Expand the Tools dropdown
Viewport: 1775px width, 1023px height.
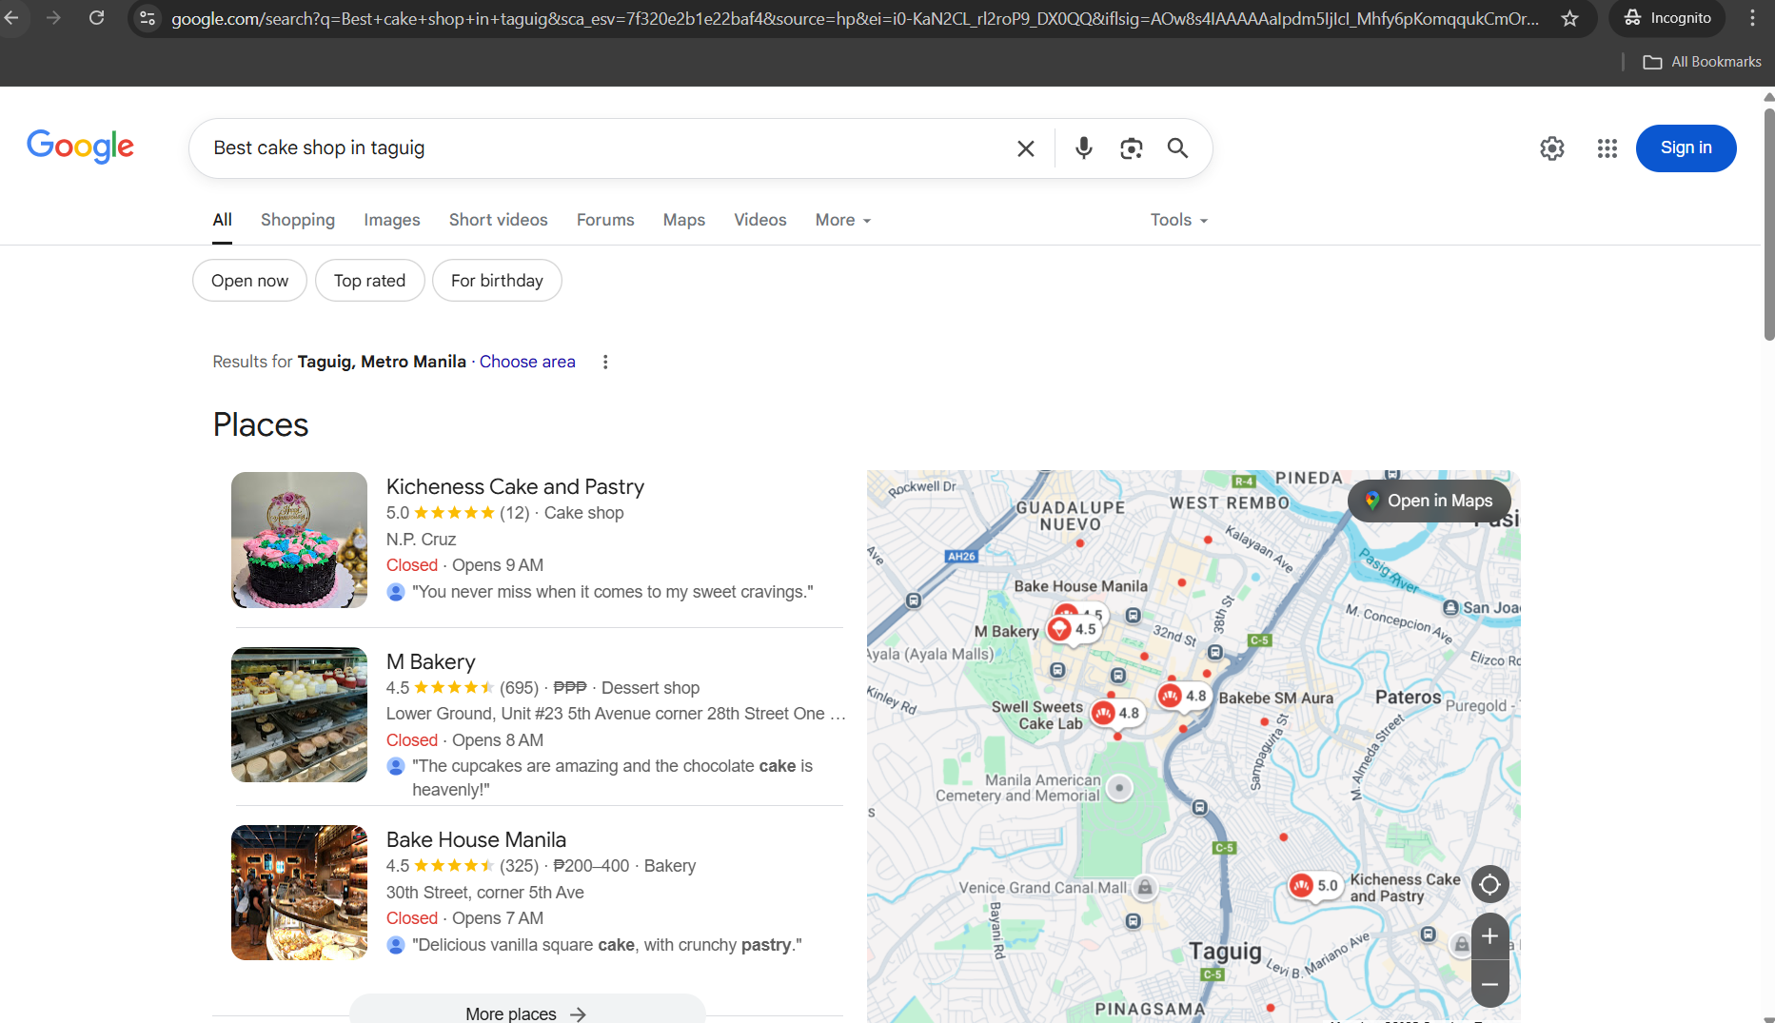(x=1179, y=220)
